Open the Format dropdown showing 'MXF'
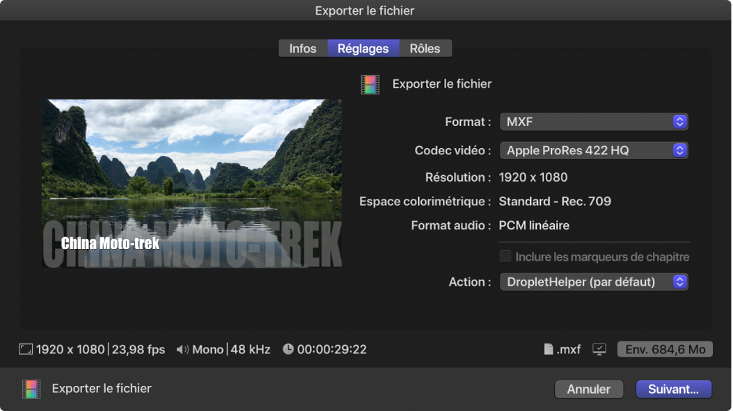733x411 pixels. coord(594,121)
